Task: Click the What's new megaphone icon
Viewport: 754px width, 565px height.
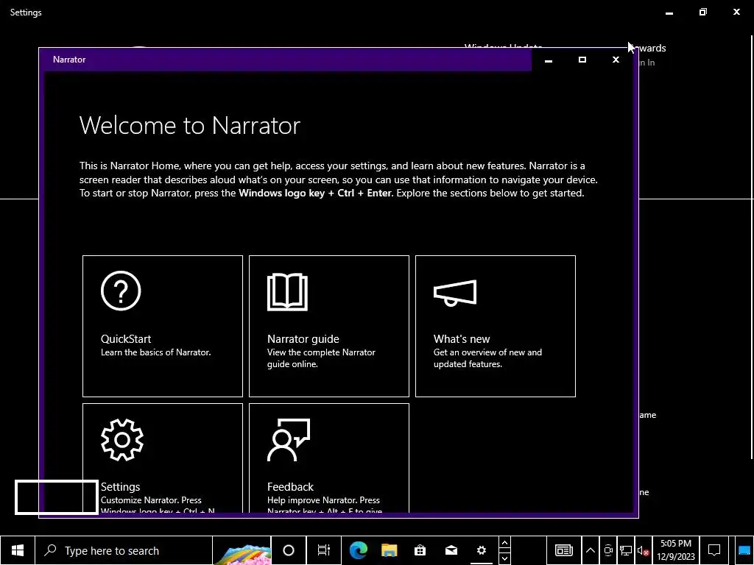Action: pyautogui.click(x=455, y=293)
